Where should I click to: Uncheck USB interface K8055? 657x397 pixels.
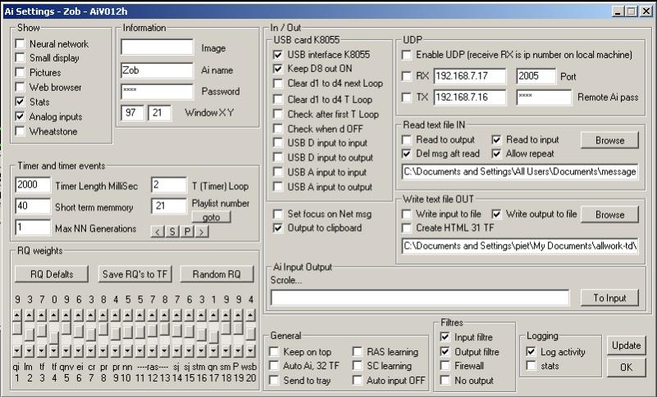(x=279, y=54)
